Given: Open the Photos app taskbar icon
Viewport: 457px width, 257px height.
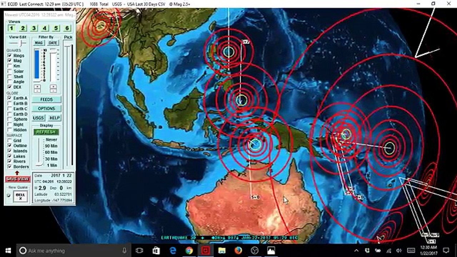Looking at the screenshot, I should coord(271,251).
